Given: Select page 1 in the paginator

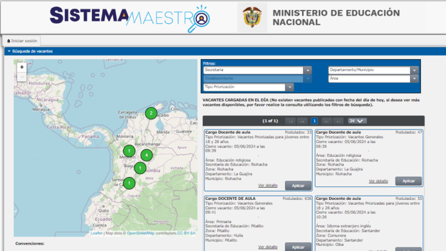Looking at the screenshot, I should click(x=314, y=121).
